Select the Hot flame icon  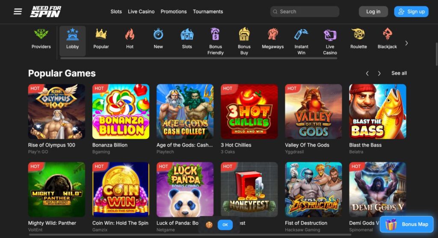[x=130, y=34]
